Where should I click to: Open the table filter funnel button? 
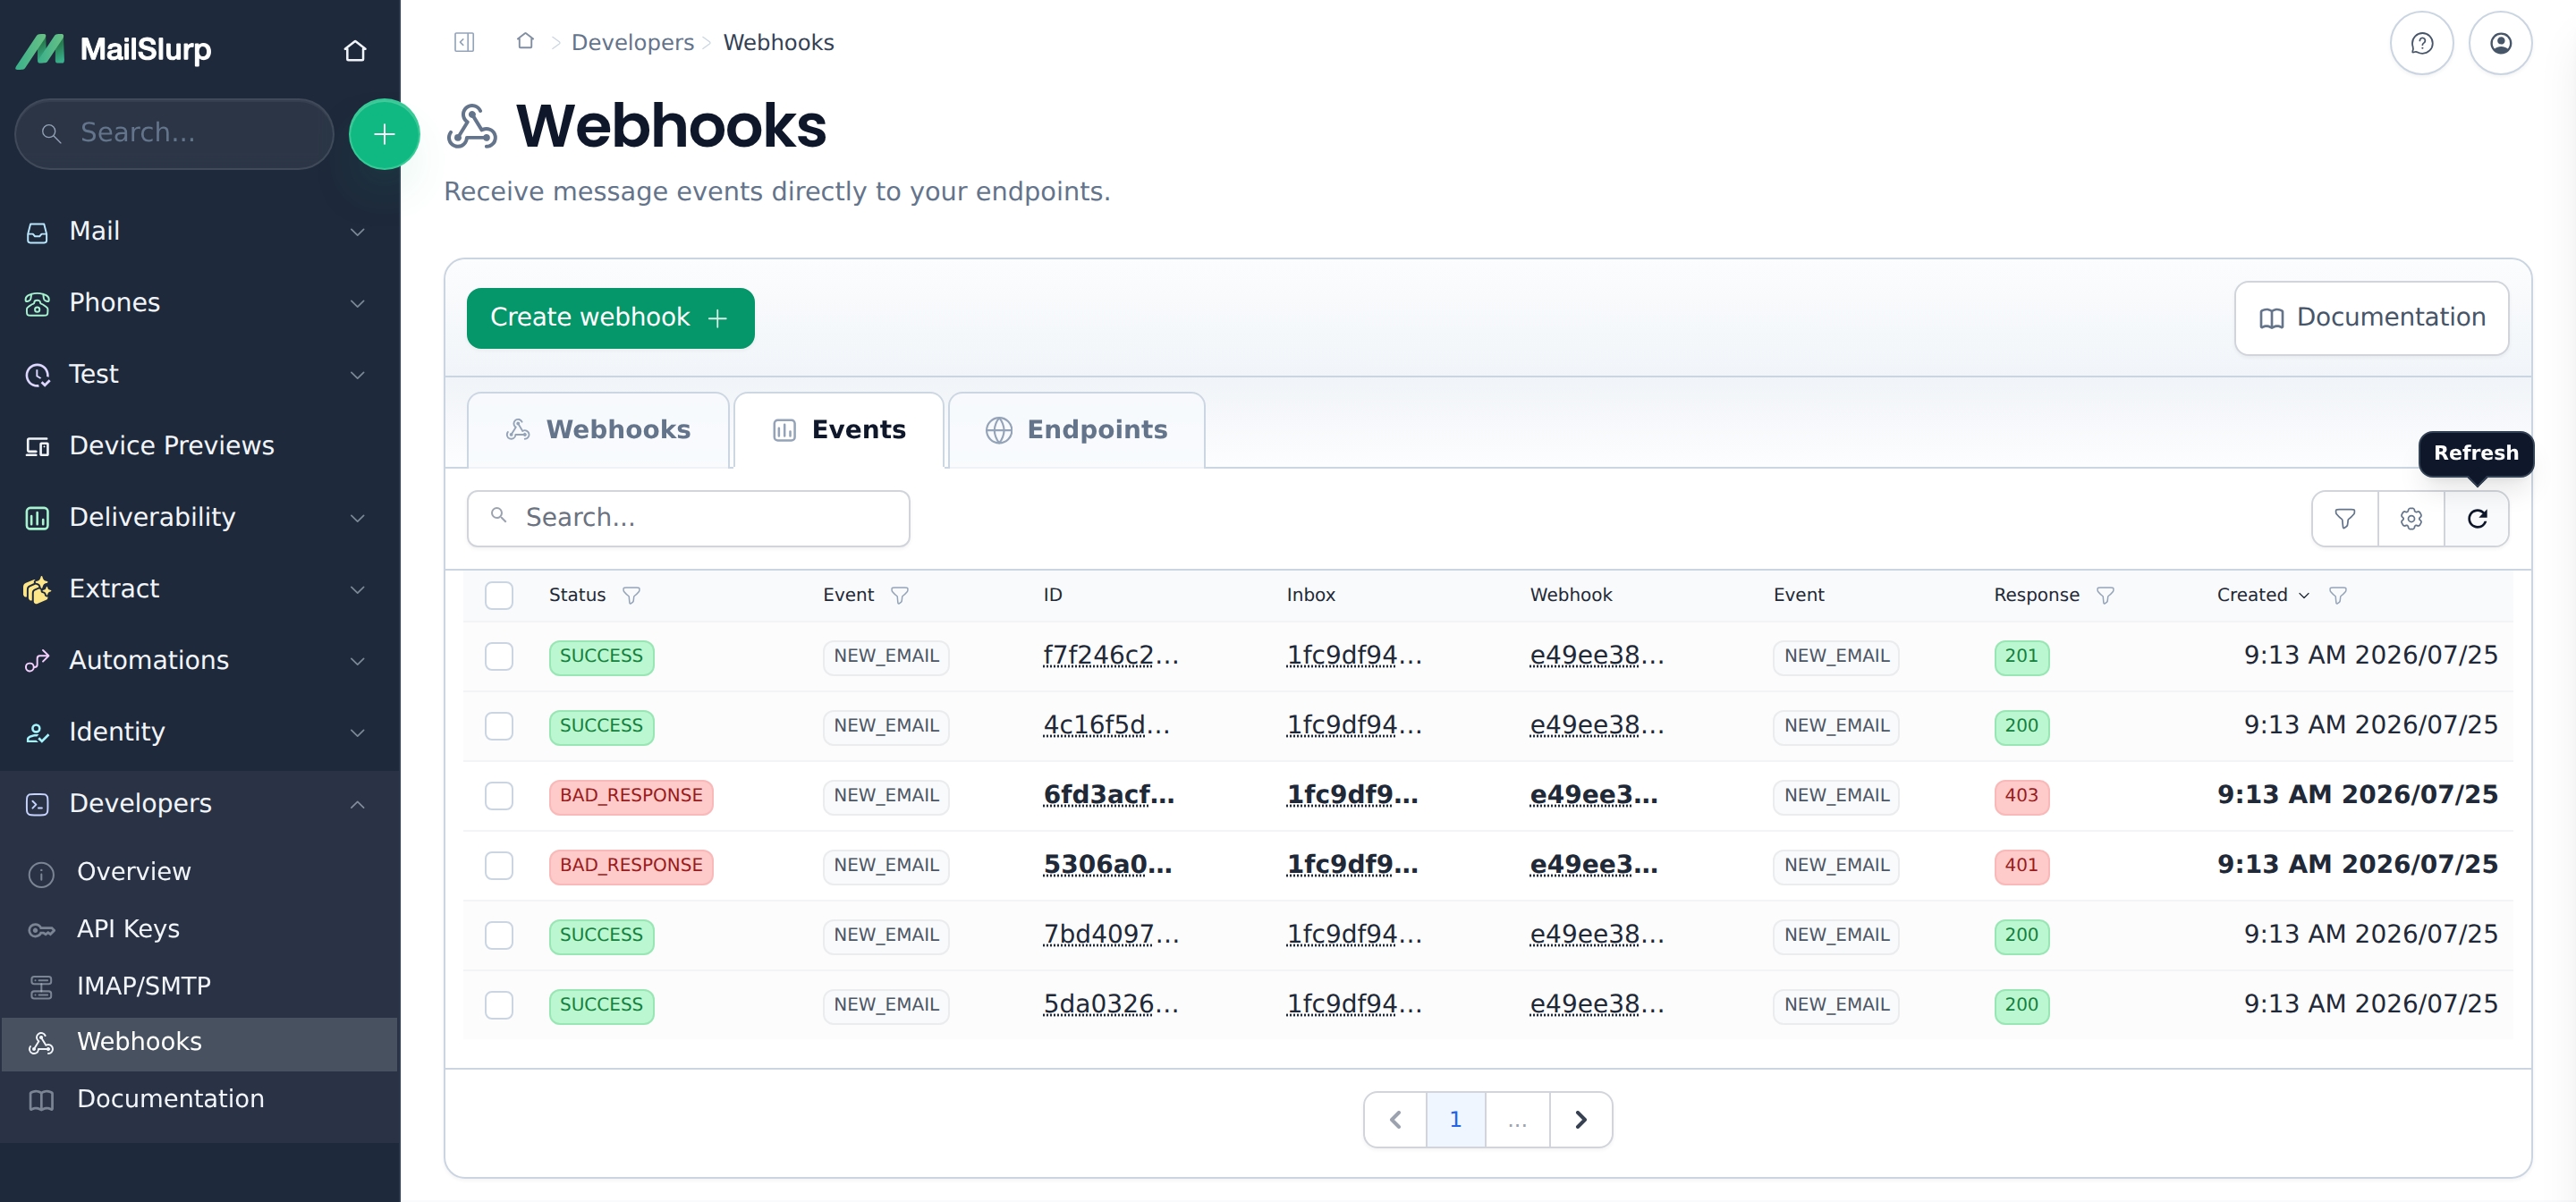click(x=2344, y=518)
